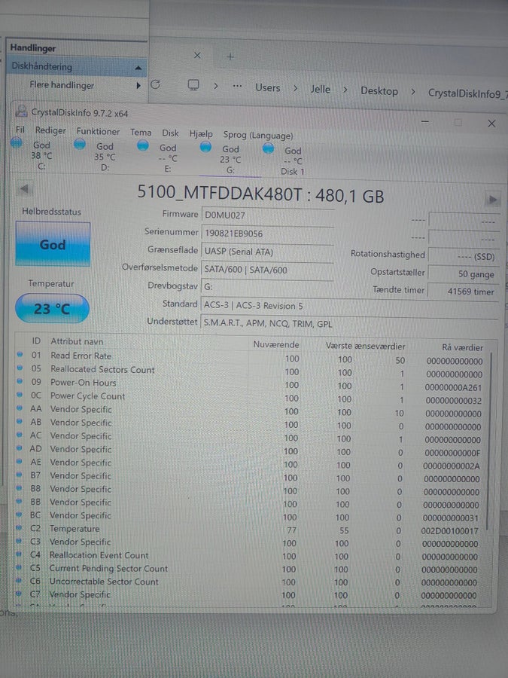Click the blue God health status button

click(53, 244)
